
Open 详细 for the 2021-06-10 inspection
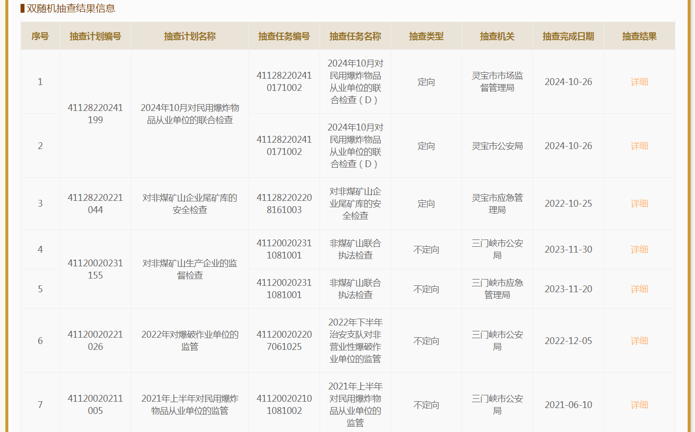point(639,405)
